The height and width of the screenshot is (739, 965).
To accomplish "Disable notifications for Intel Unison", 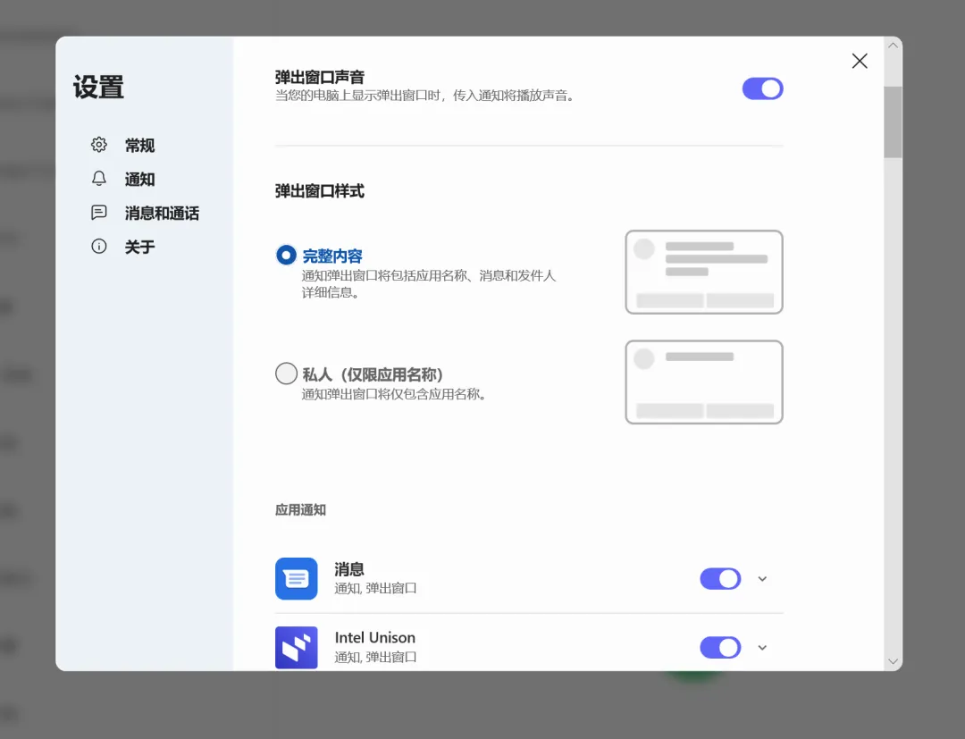I will [720, 647].
